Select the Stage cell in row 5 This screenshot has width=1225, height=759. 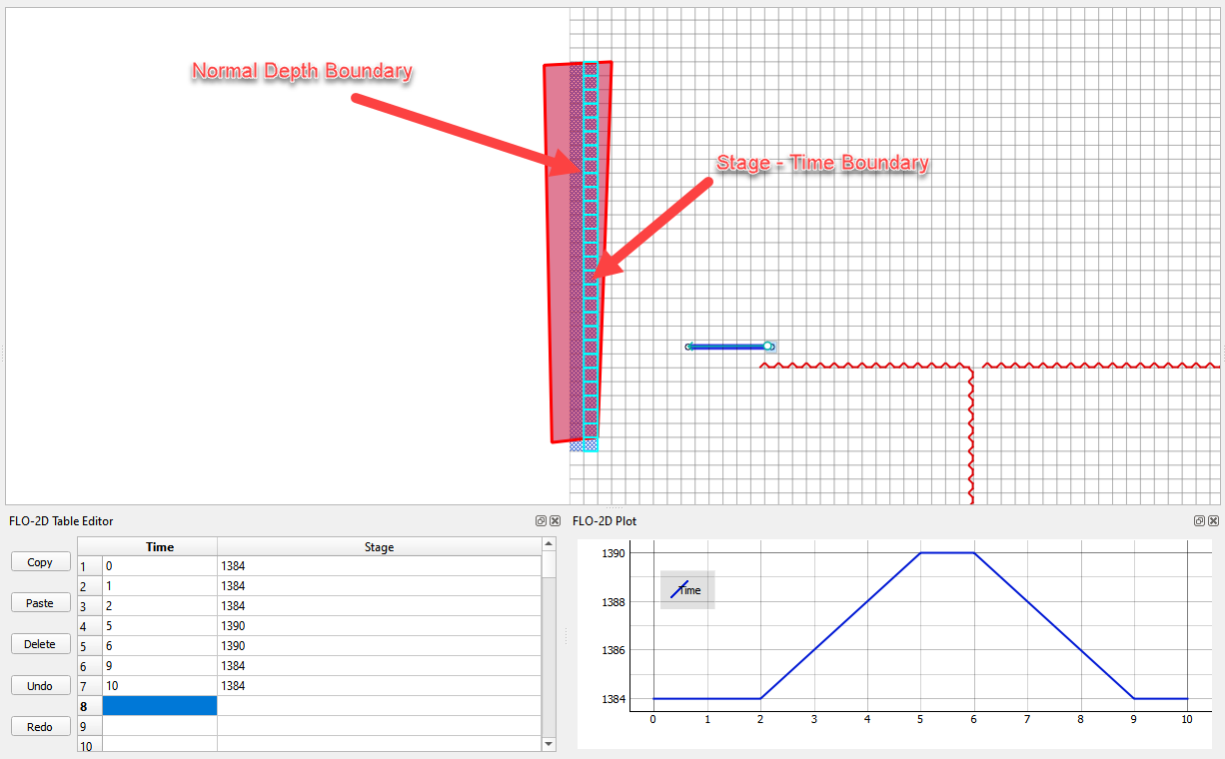point(379,646)
